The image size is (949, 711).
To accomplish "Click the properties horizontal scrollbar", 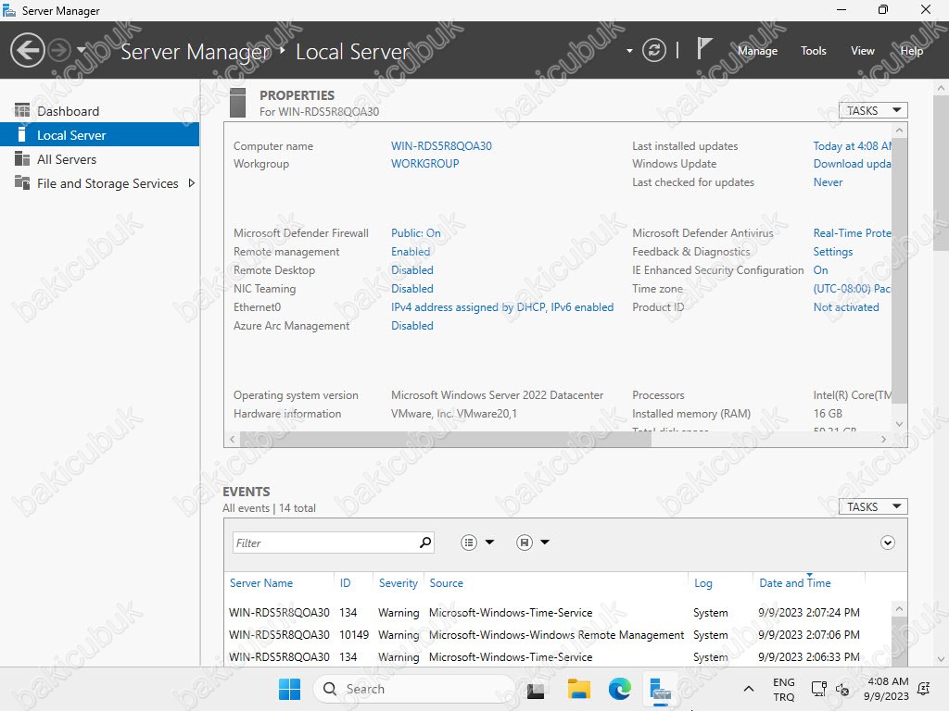I will (446, 440).
